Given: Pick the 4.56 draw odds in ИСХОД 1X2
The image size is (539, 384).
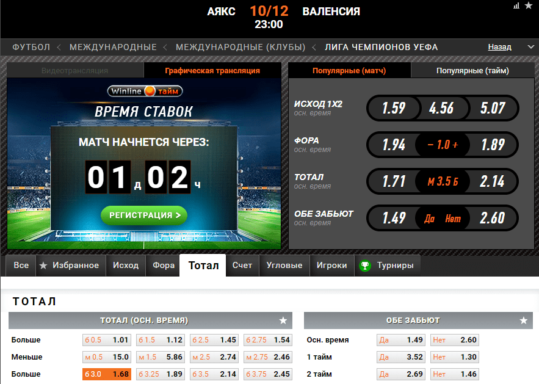Looking at the screenshot, I should 441,108.
